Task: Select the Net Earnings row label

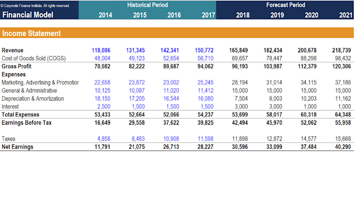Action: [17, 147]
